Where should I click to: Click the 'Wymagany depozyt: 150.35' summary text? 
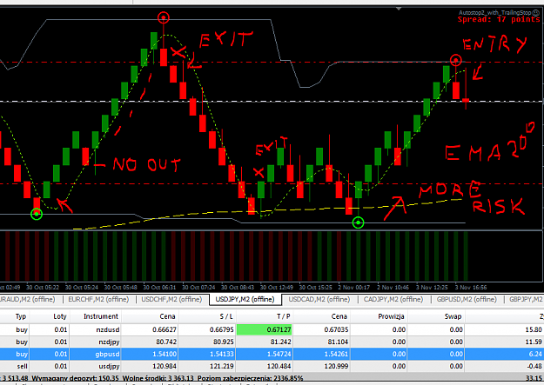click(75, 378)
